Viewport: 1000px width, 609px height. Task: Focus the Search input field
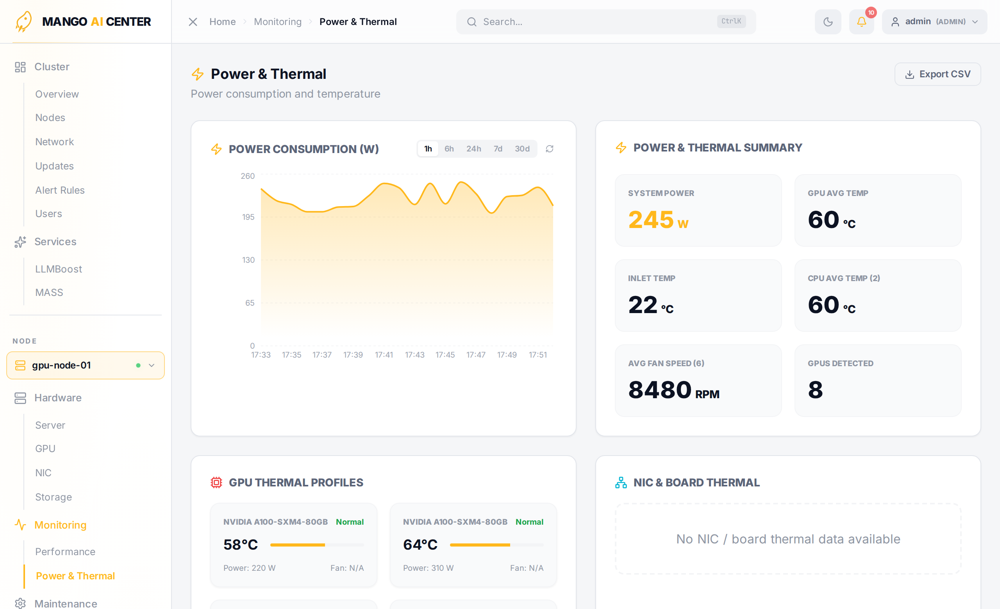606,21
